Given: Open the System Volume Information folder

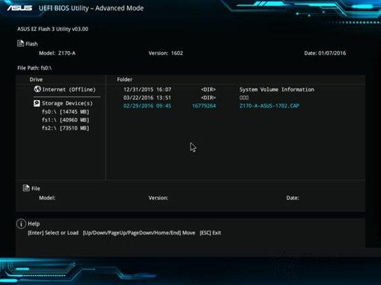Looking at the screenshot, I should (276, 90).
